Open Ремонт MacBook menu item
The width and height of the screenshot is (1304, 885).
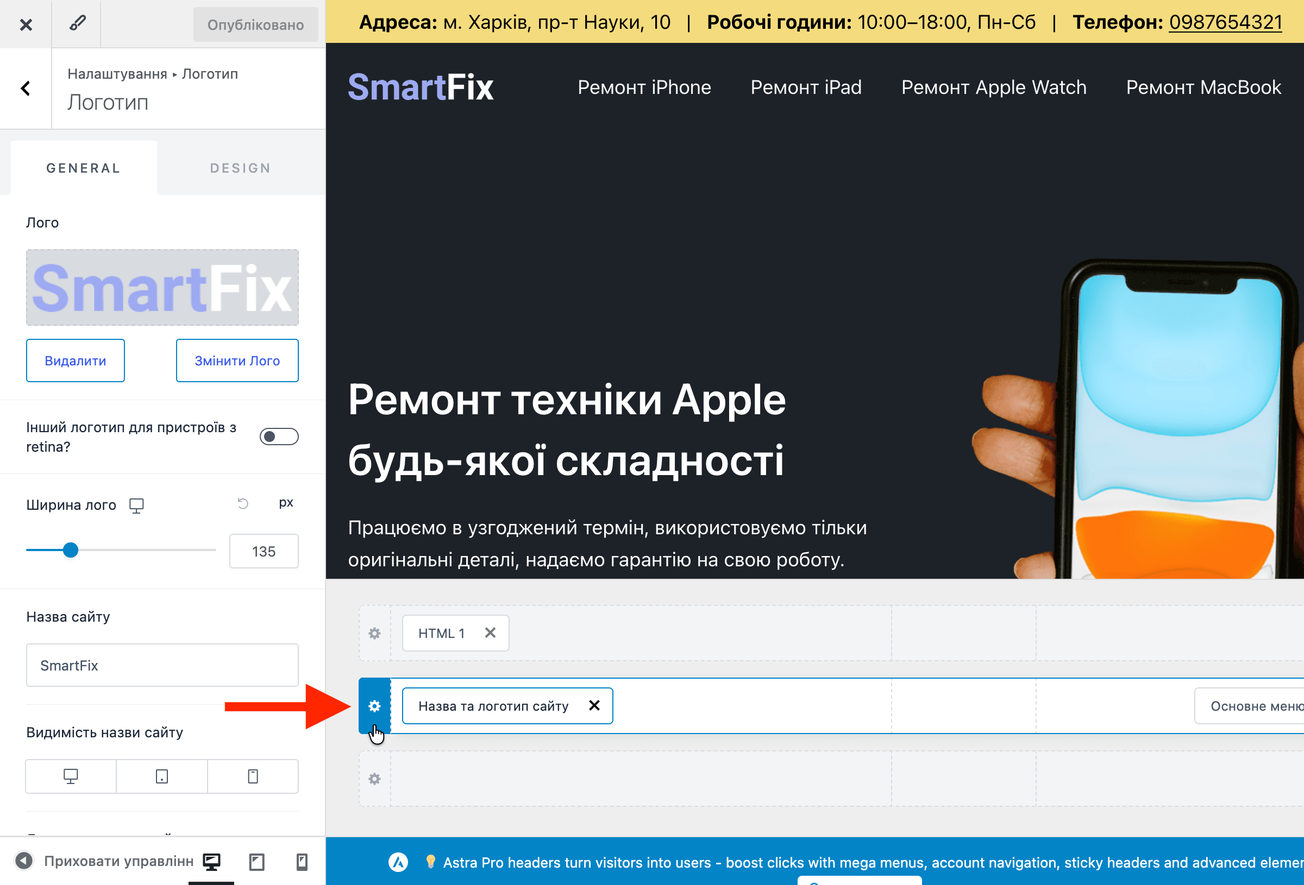[x=1203, y=87]
